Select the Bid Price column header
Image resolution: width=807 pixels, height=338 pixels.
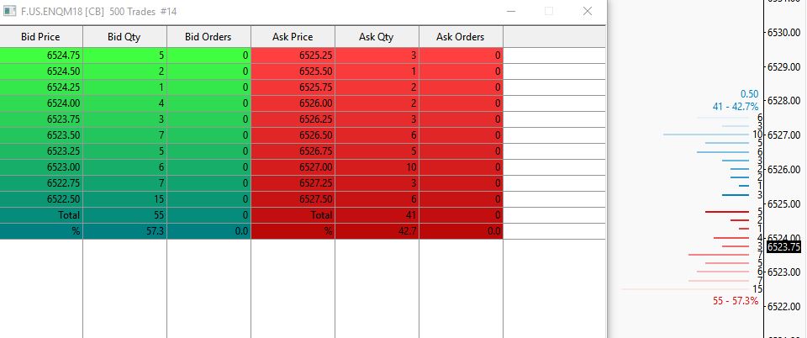pyautogui.click(x=40, y=37)
